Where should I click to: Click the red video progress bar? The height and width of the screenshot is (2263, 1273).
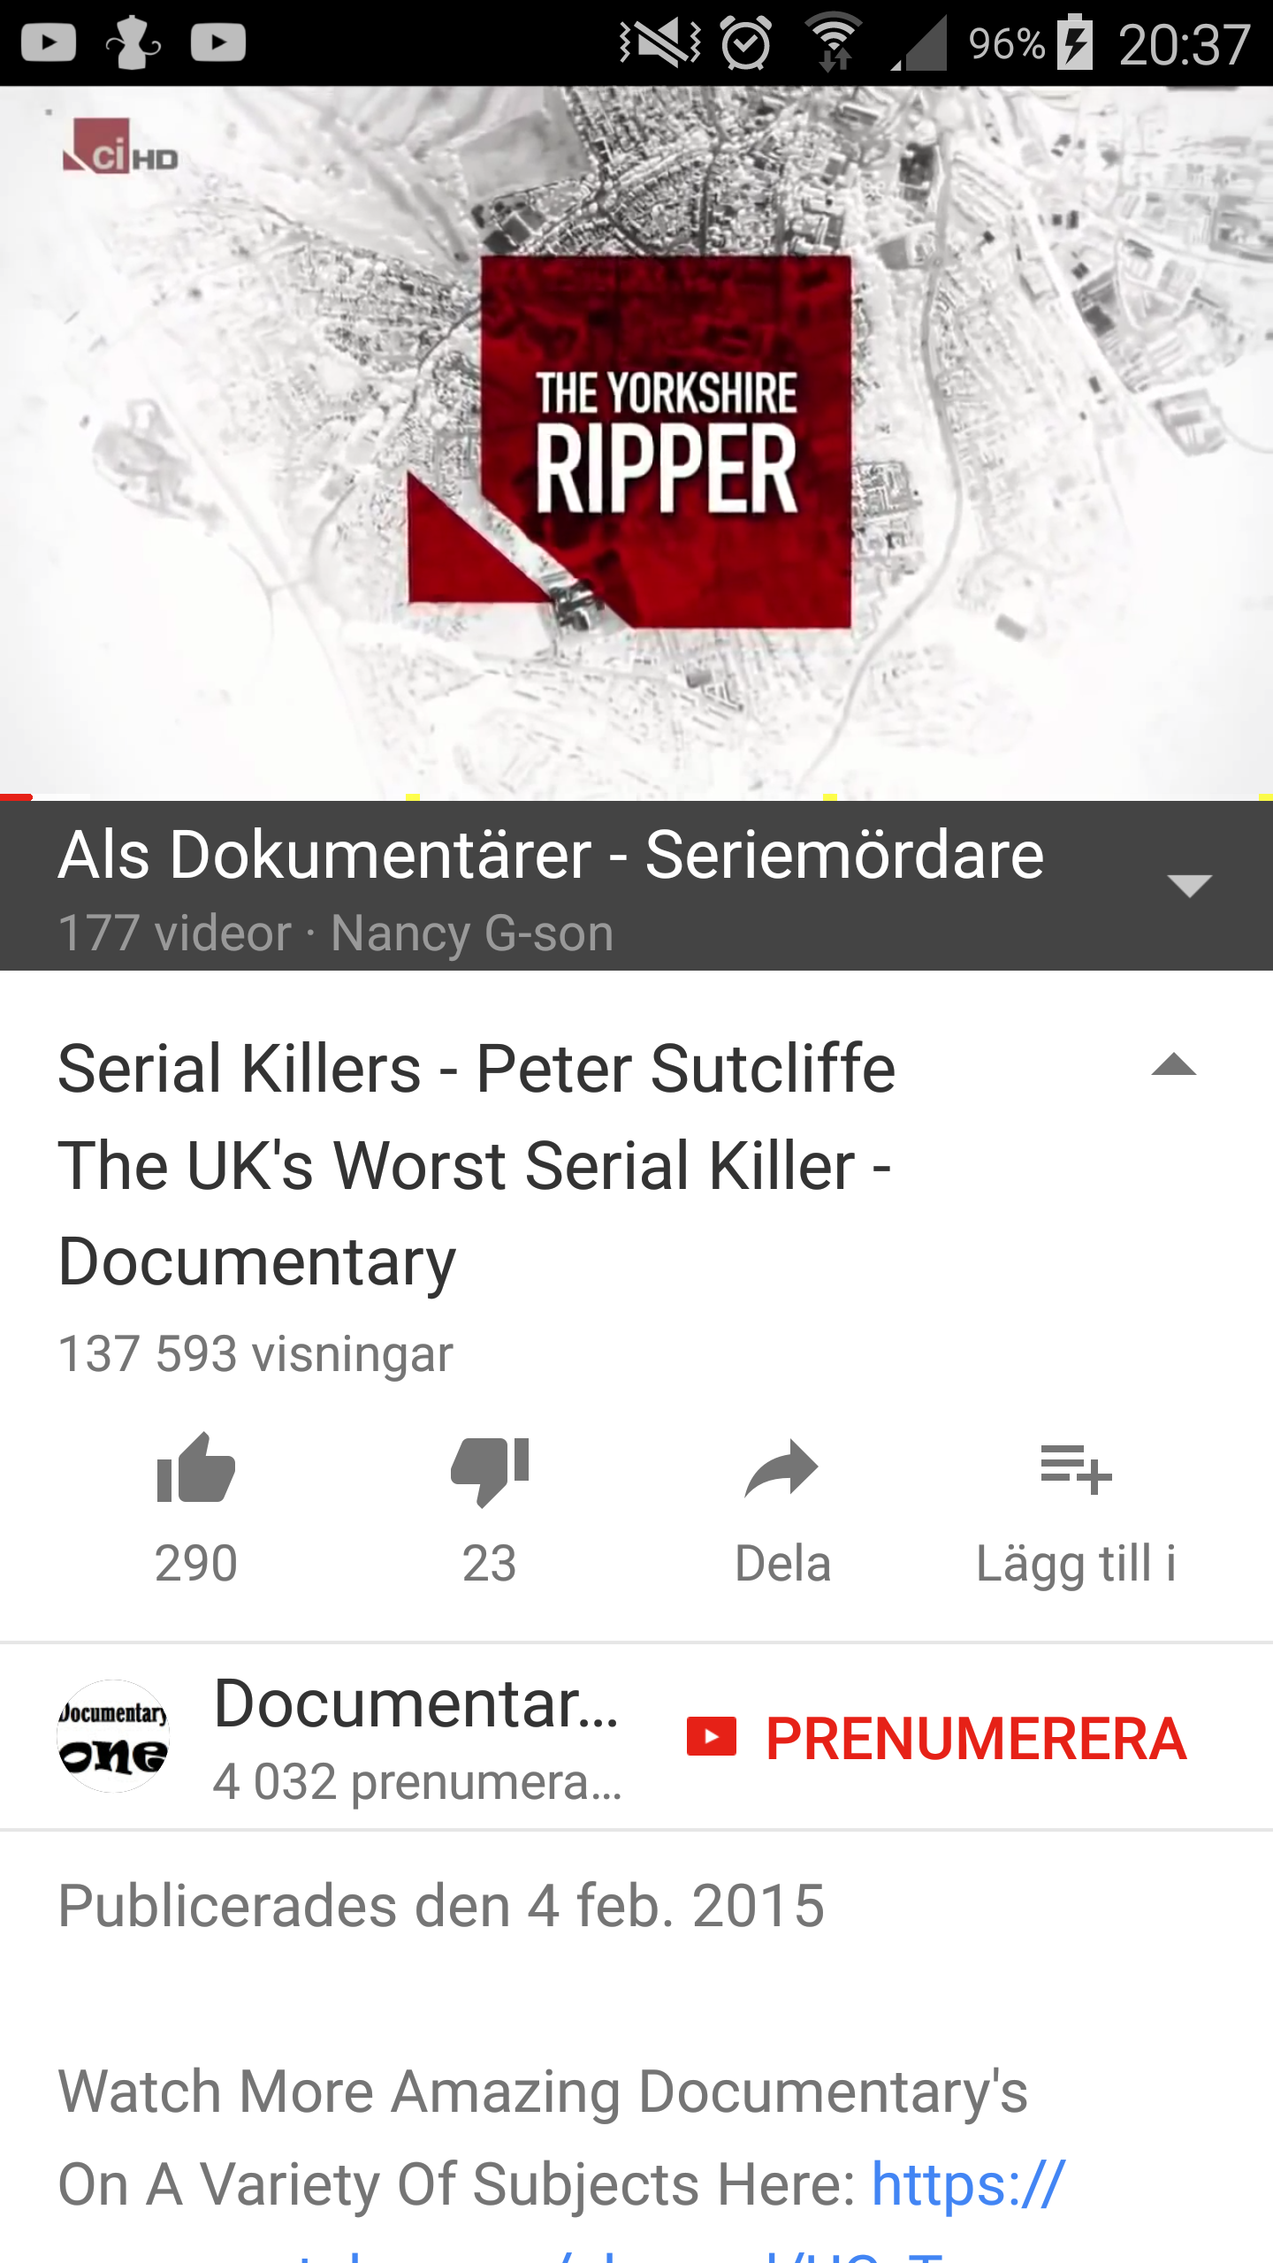point(16,797)
